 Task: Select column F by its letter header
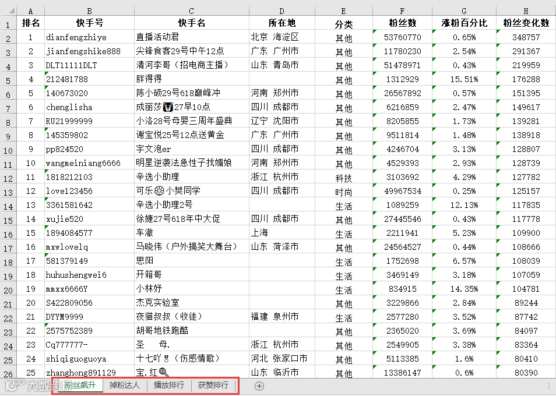[x=402, y=9]
